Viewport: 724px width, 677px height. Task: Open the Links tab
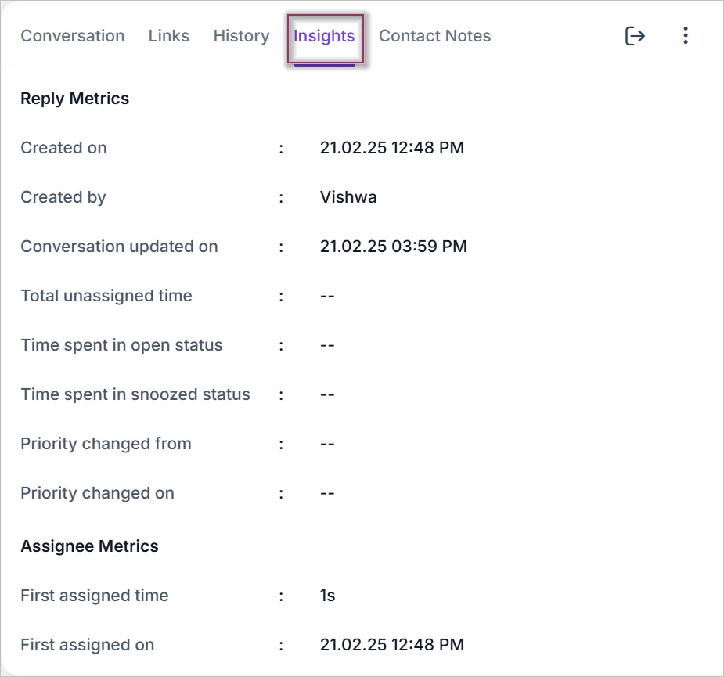pyautogui.click(x=168, y=36)
